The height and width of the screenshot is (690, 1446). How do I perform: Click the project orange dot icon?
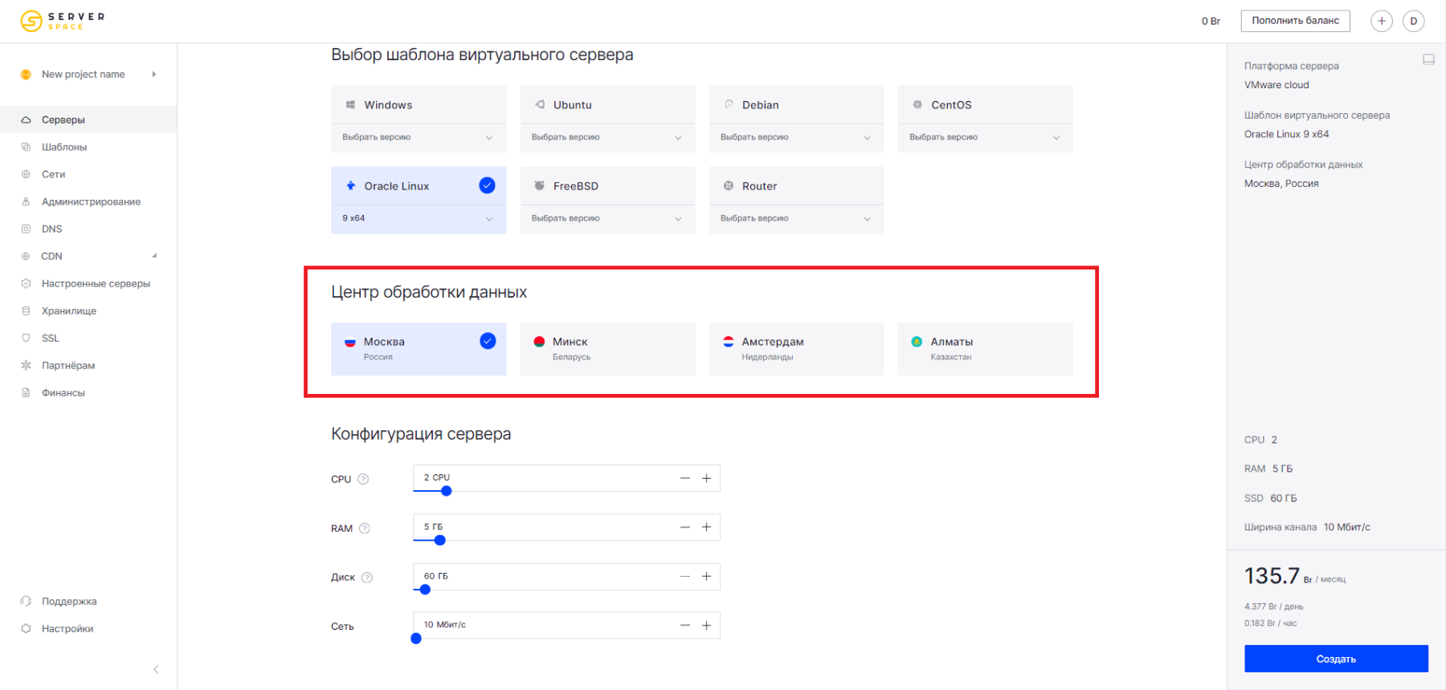tap(26, 74)
